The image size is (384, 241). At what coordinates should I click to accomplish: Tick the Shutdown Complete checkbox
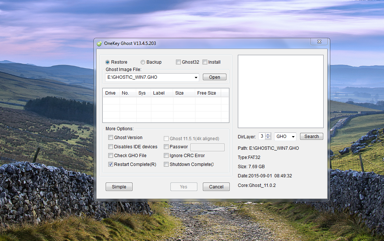click(166, 164)
